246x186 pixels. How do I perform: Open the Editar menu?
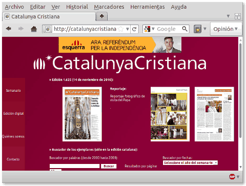point(38,7)
